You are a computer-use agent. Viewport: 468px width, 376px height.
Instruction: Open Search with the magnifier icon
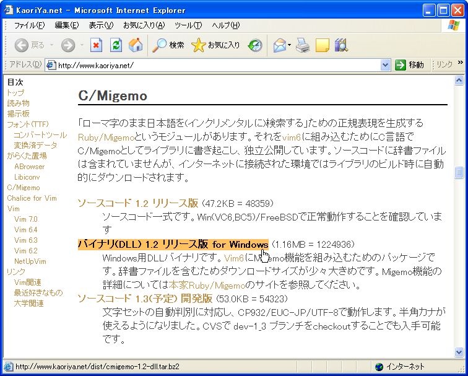(x=159, y=45)
